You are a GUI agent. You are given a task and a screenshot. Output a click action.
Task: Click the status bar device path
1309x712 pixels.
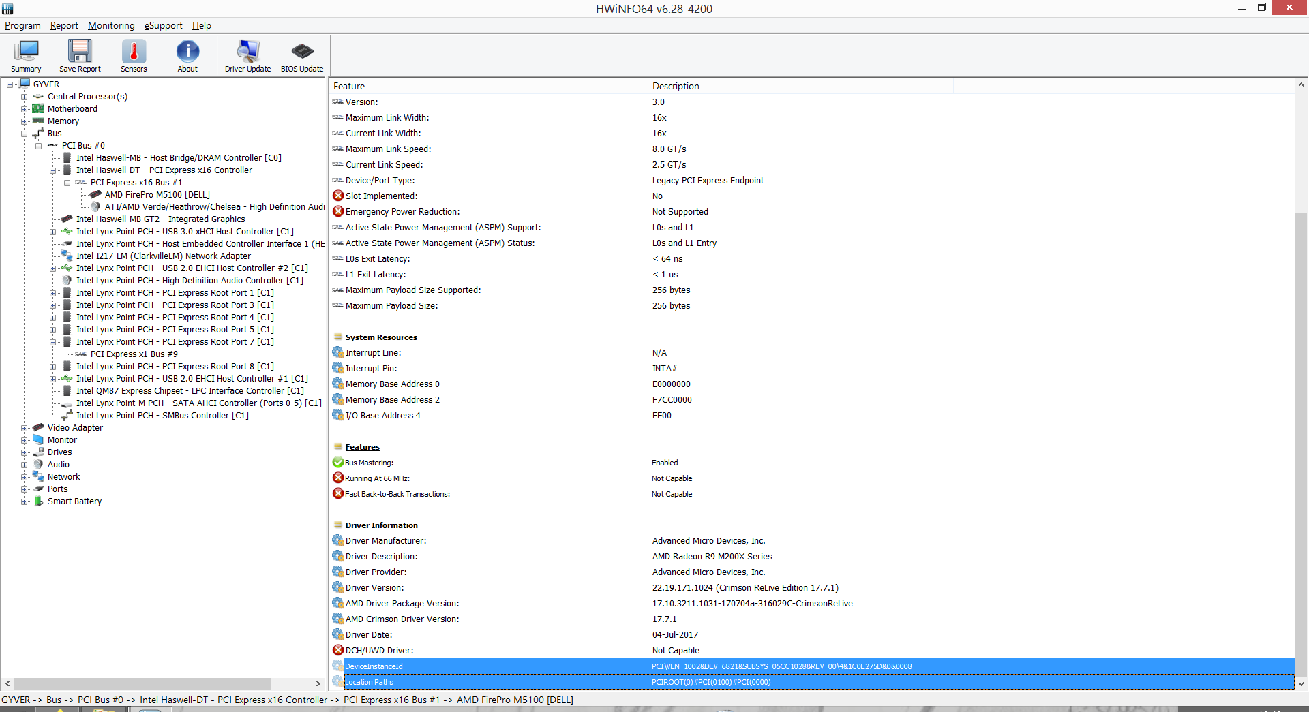tap(287, 700)
